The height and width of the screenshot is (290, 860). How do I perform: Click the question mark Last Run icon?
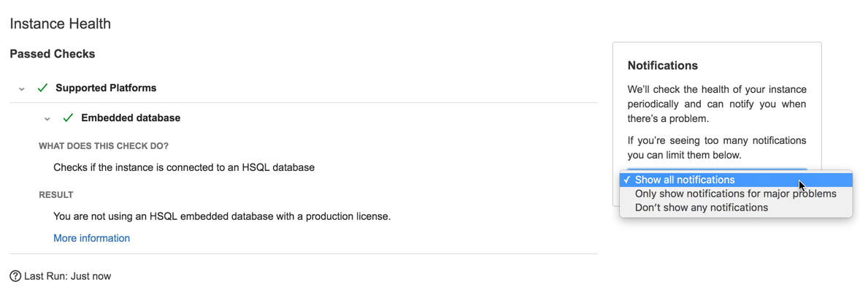tap(15, 275)
